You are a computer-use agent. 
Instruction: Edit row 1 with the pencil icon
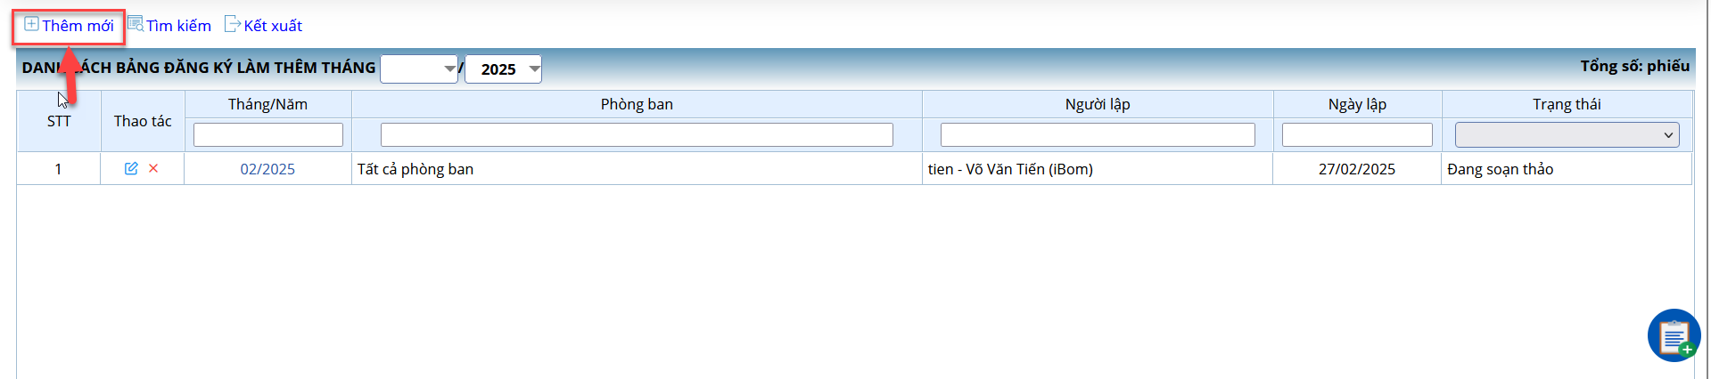tap(131, 168)
